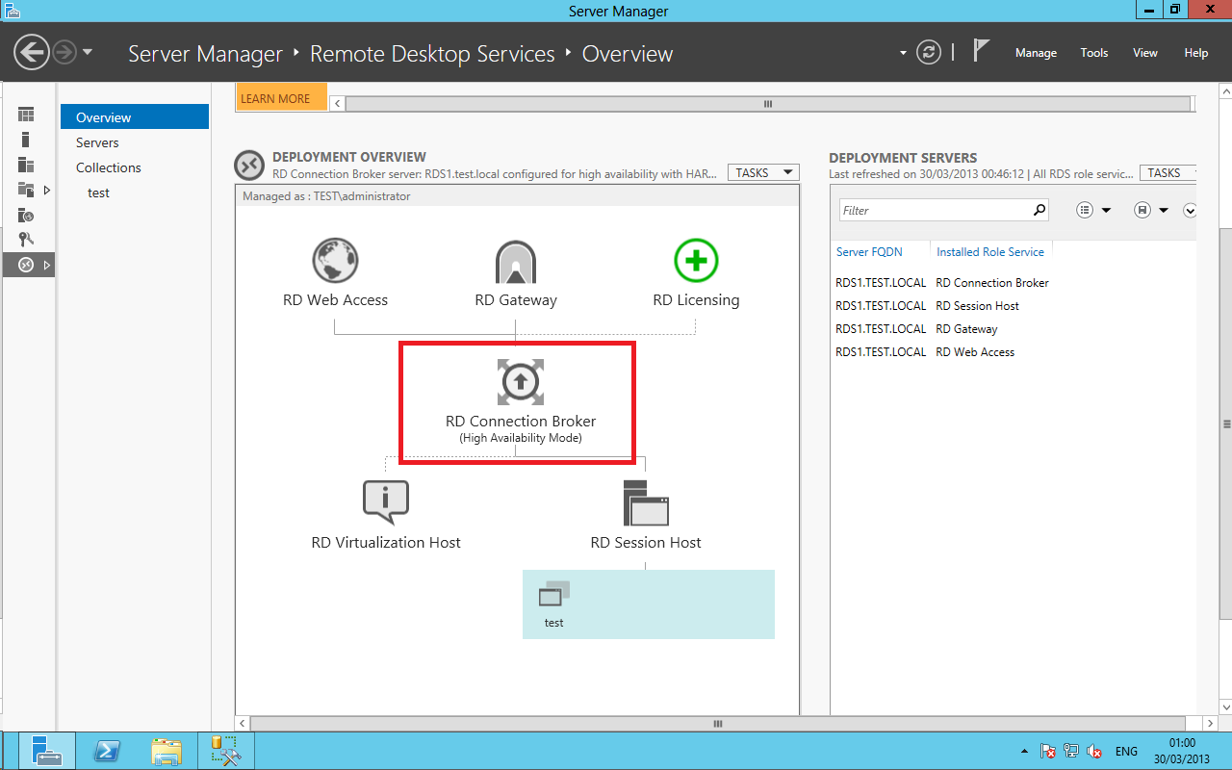1232x770 pixels.
Task: Click the RD Virtualization Host info icon
Action: click(x=386, y=501)
